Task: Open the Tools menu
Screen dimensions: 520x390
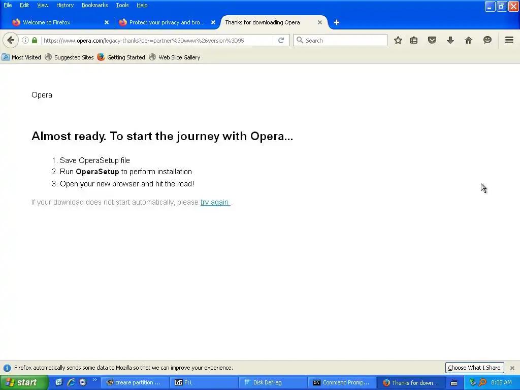Action: 122,5
